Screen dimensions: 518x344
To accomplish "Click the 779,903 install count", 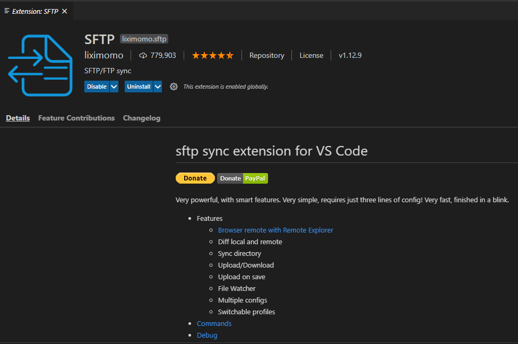I will point(163,56).
